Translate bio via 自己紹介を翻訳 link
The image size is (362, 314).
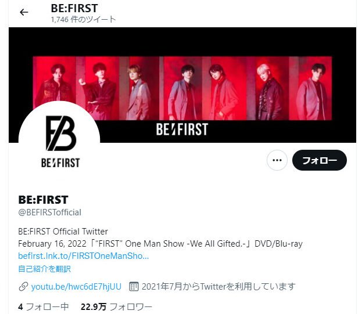pos(44,269)
